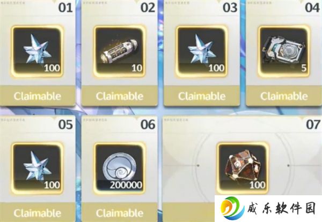Click the quantity 10 on the capsule item

pos(137,68)
